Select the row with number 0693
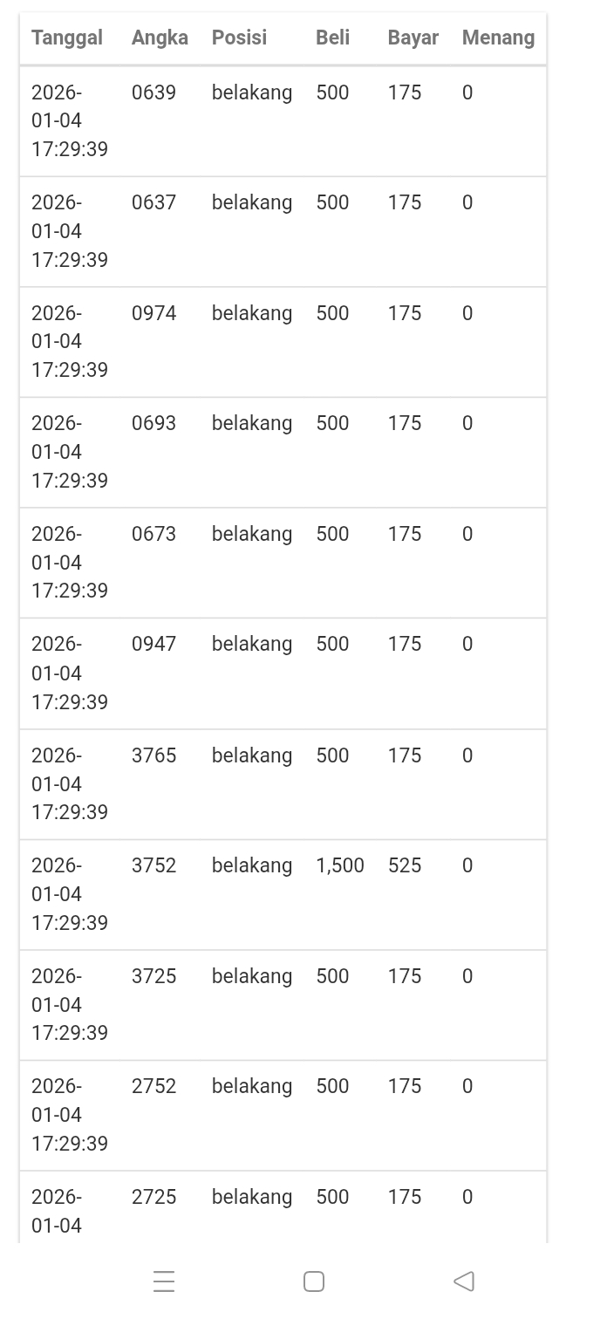The image size is (607, 1319). click(153, 423)
